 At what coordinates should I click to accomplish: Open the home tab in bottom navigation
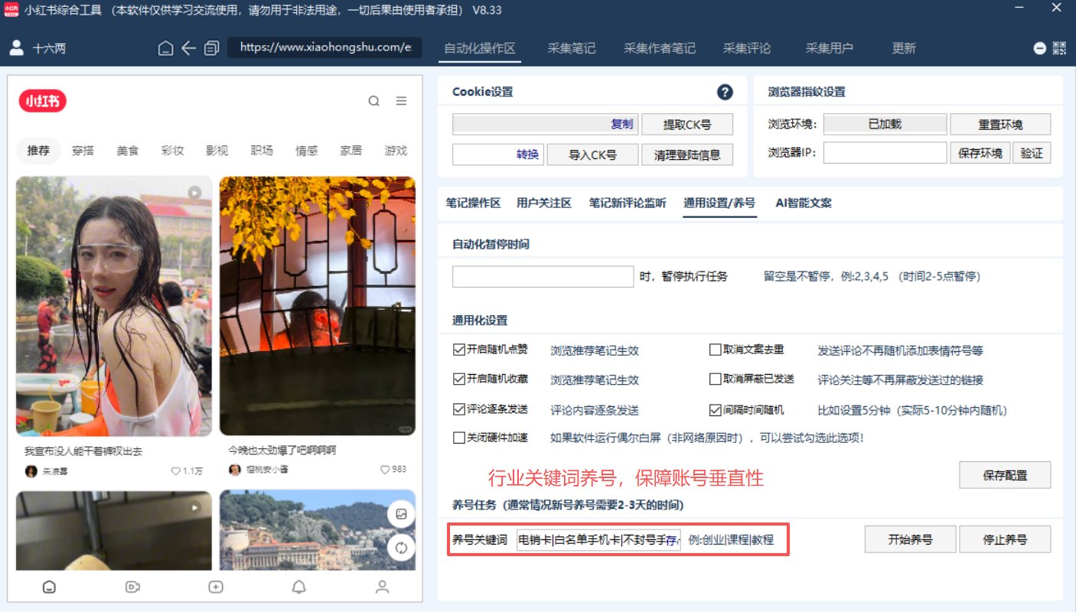click(x=50, y=587)
